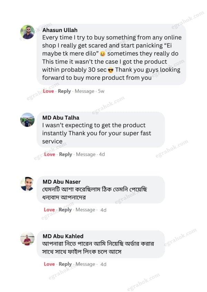Image resolution: width=207 pixels, height=292 pixels.
Task: Message Ahasun Ullah from his comment
Action: click(85, 91)
